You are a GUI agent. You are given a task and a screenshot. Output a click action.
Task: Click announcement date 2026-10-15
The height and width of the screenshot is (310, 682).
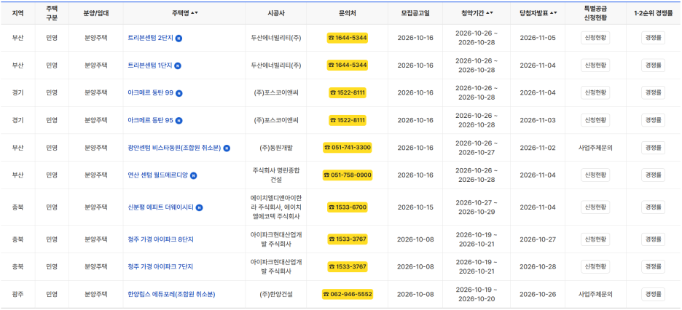pyautogui.click(x=415, y=207)
